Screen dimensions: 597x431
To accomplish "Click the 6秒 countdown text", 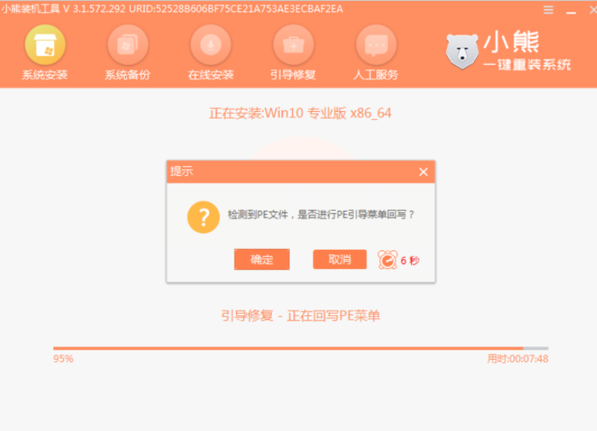I will pos(410,259).
